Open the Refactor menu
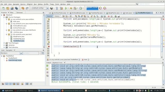Screen dimensions: 165x92 click(x=30, y=4)
